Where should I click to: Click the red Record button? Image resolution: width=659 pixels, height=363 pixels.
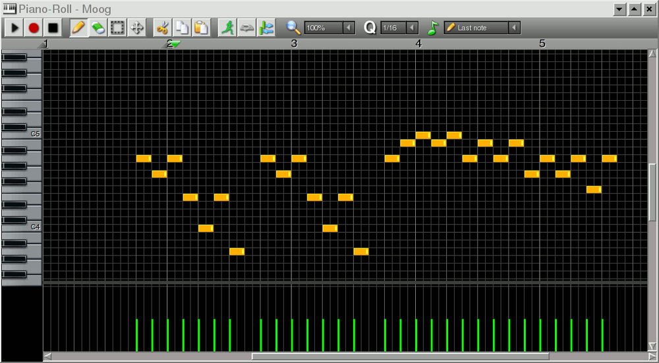(34, 28)
